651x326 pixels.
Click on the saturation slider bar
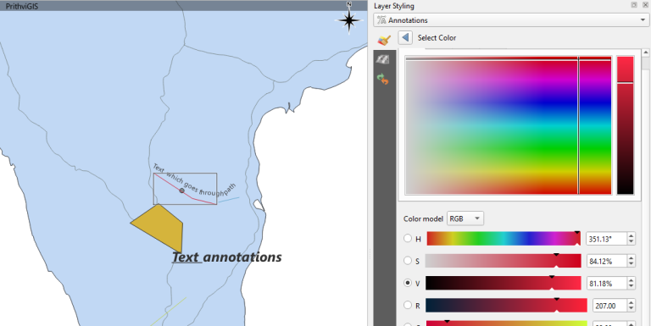coord(504,261)
